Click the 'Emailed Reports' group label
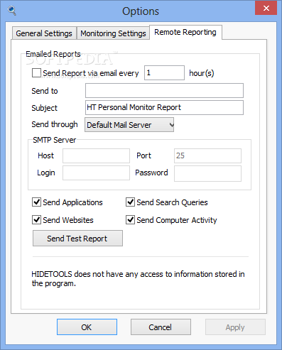 [x=53, y=54]
